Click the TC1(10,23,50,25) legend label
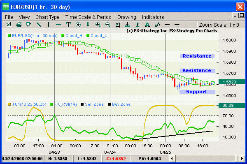247x164 pixels. (x=29, y=104)
